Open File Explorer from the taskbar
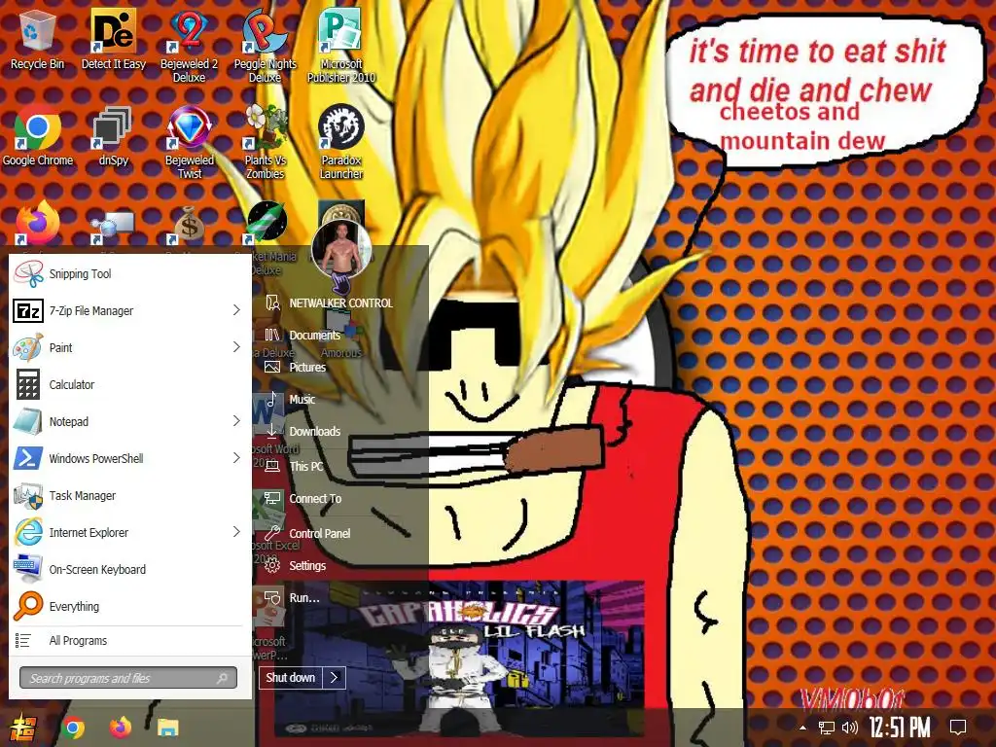The width and height of the screenshot is (996, 747). click(168, 728)
